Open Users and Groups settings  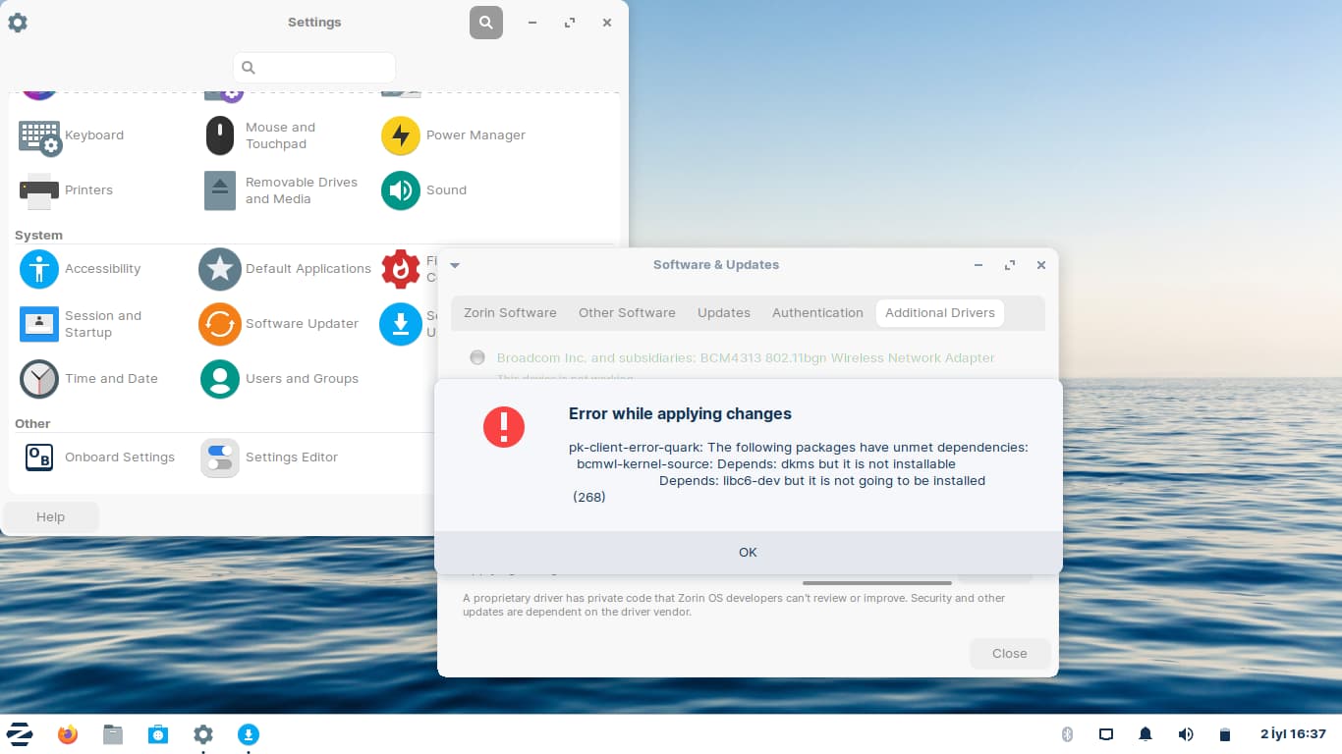(280, 379)
